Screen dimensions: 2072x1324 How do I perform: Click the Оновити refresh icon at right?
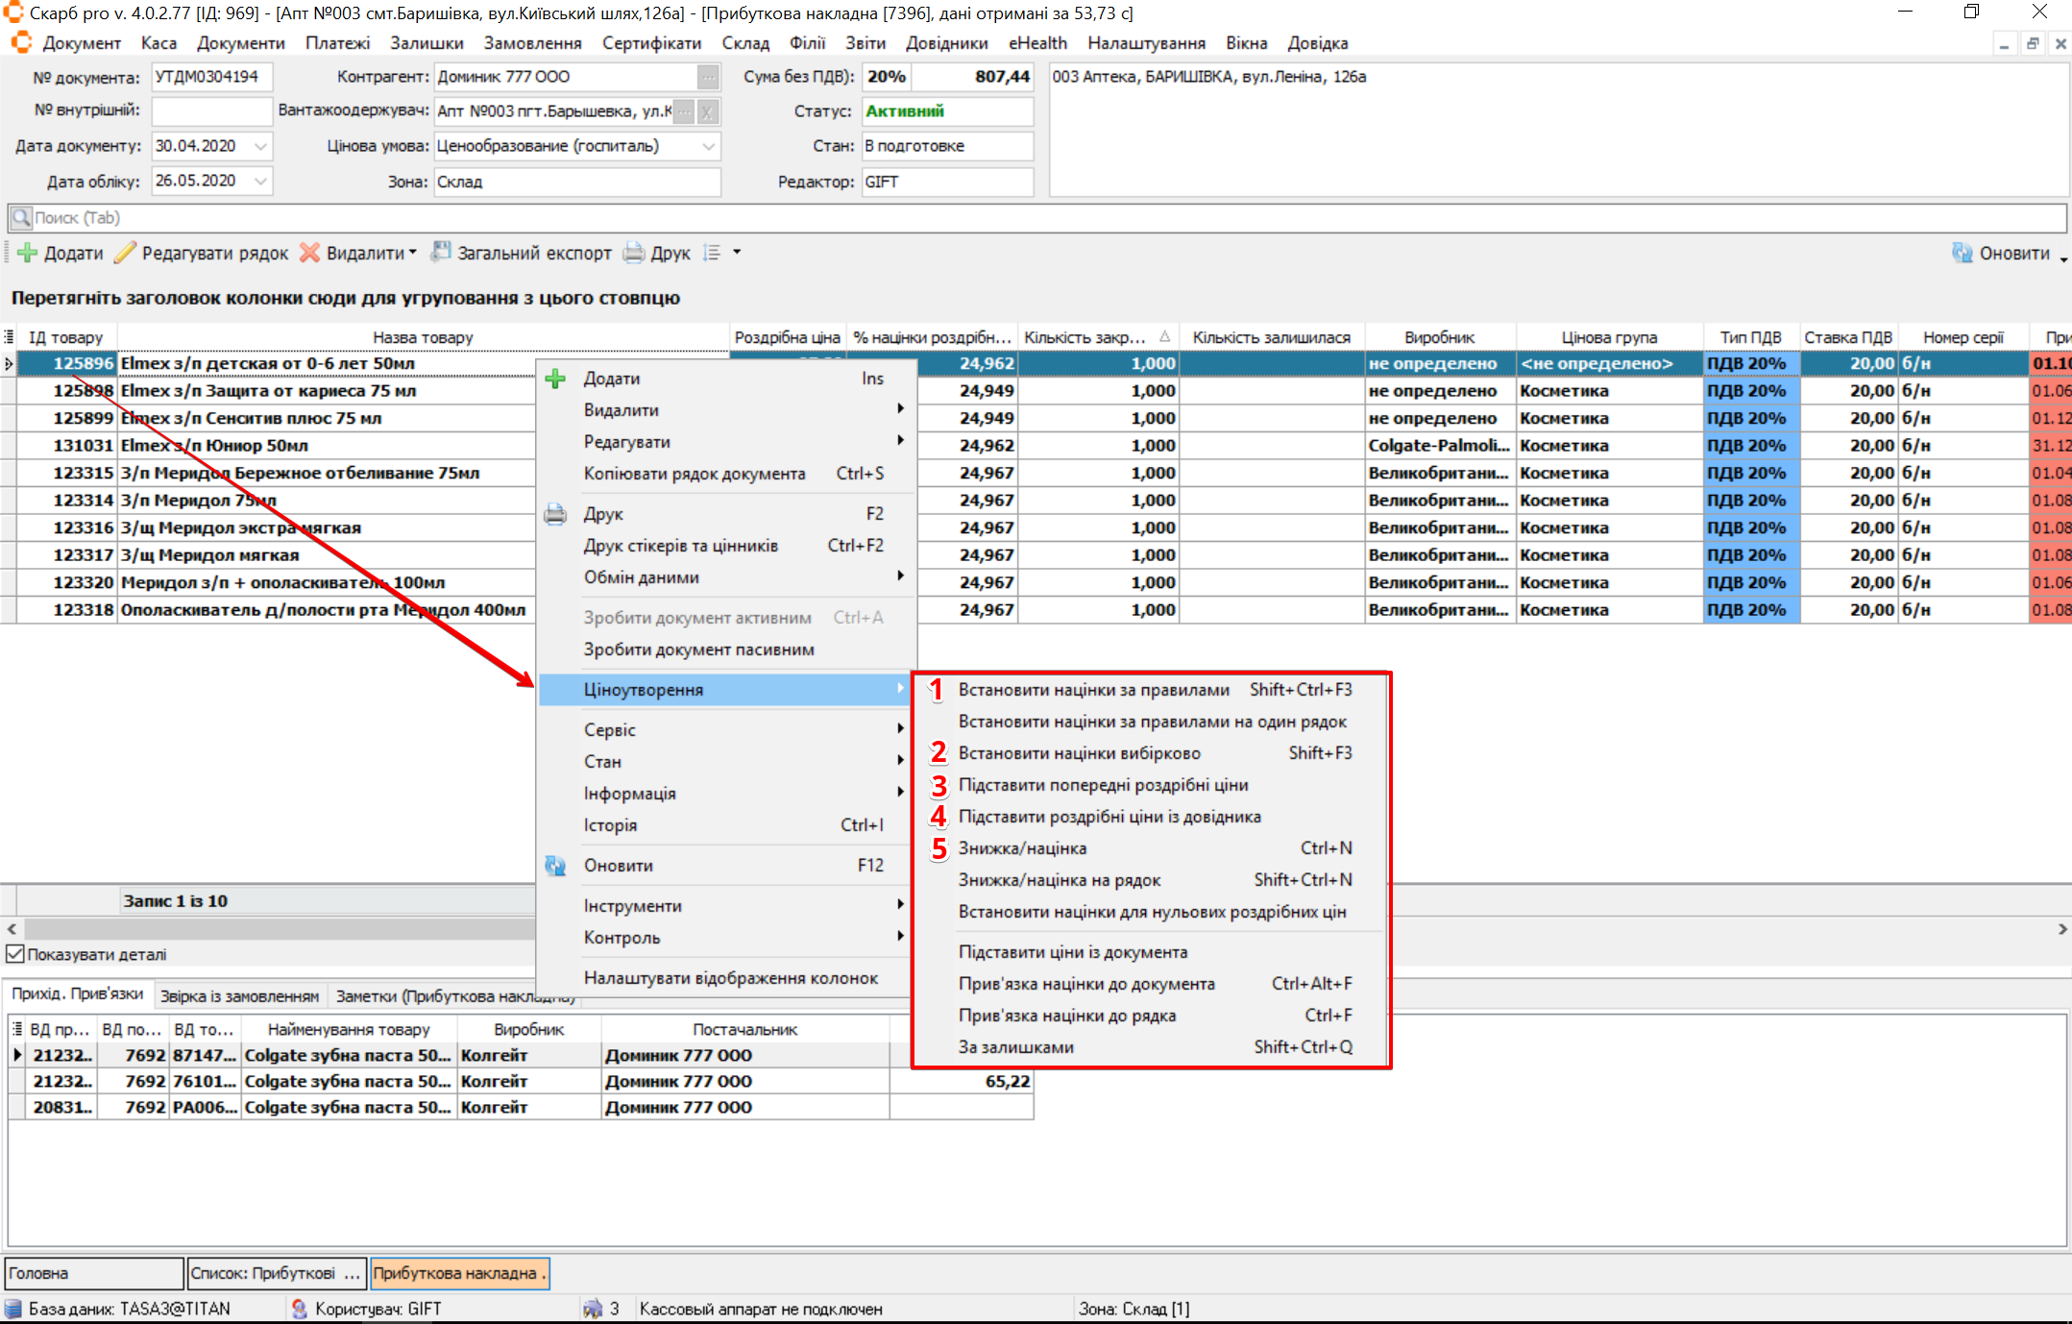pos(1962,254)
